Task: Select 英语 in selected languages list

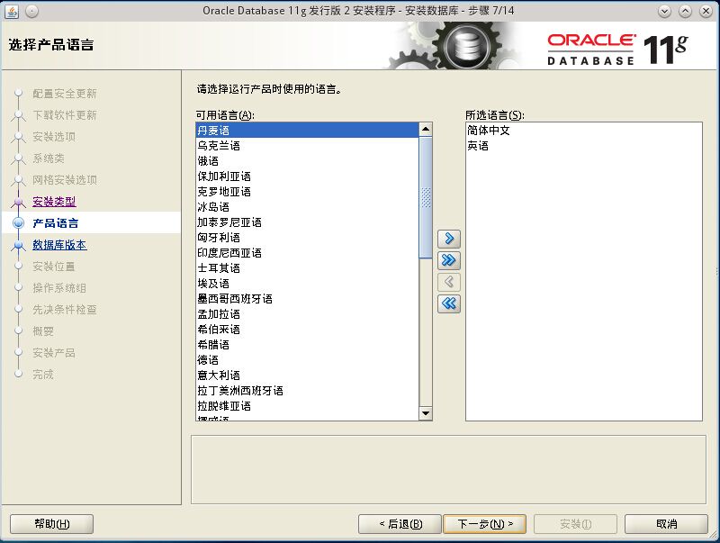Action: click(583, 146)
